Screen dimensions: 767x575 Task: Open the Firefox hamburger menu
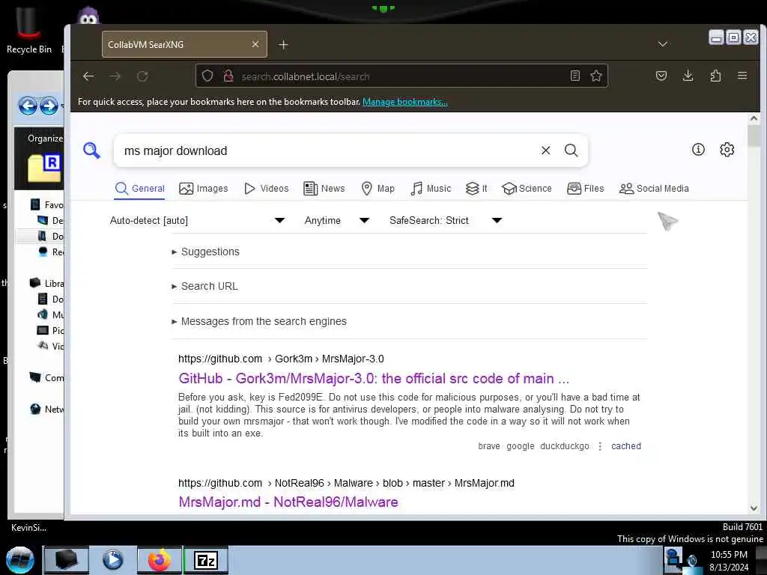click(x=742, y=76)
